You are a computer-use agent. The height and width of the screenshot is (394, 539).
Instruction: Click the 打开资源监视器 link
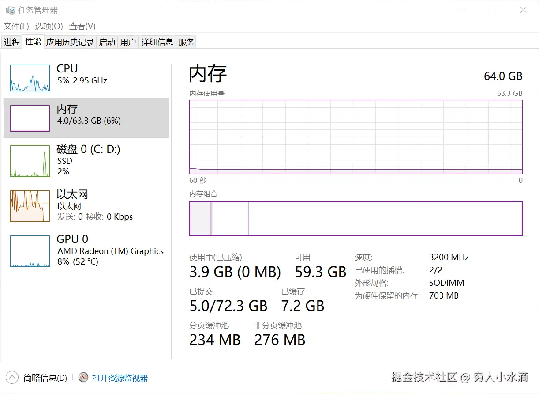pyautogui.click(x=120, y=378)
